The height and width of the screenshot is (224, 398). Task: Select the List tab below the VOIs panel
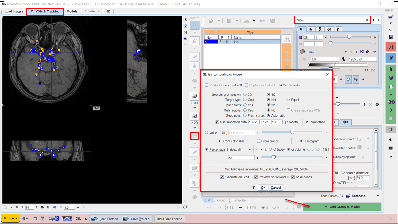pos(207,200)
